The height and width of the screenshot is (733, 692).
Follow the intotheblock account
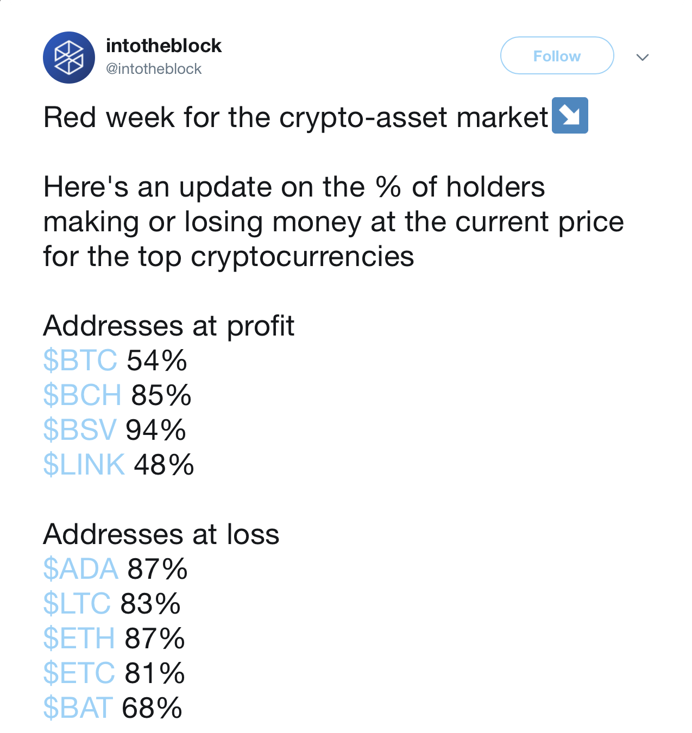click(x=557, y=55)
